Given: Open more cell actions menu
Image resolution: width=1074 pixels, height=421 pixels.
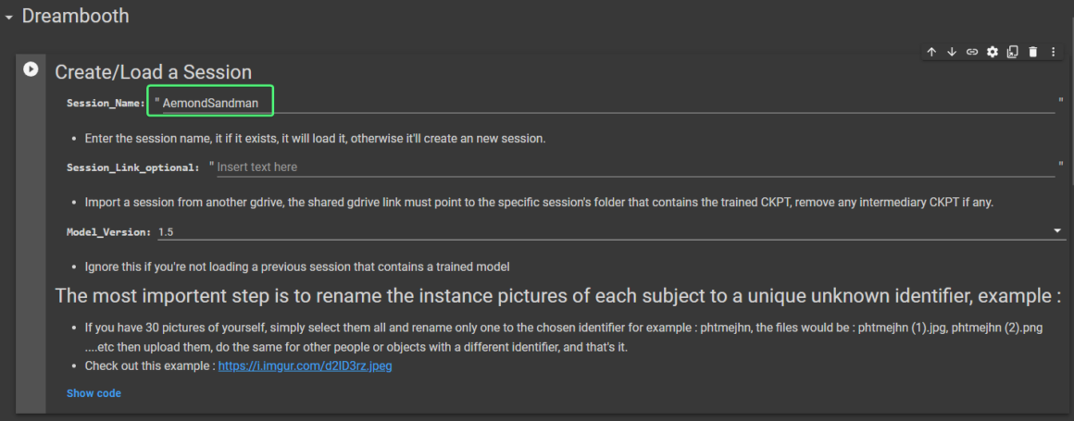Looking at the screenshot, I should click(1054, 53).
